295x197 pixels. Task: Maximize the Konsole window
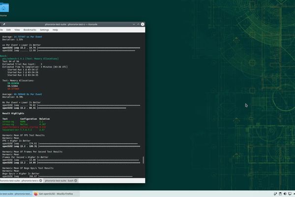[x=138, y=24]
